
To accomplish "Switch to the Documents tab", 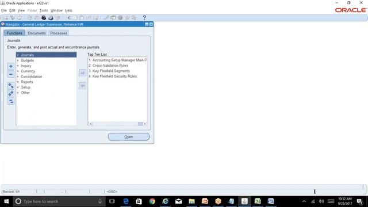I will point(37,33).
